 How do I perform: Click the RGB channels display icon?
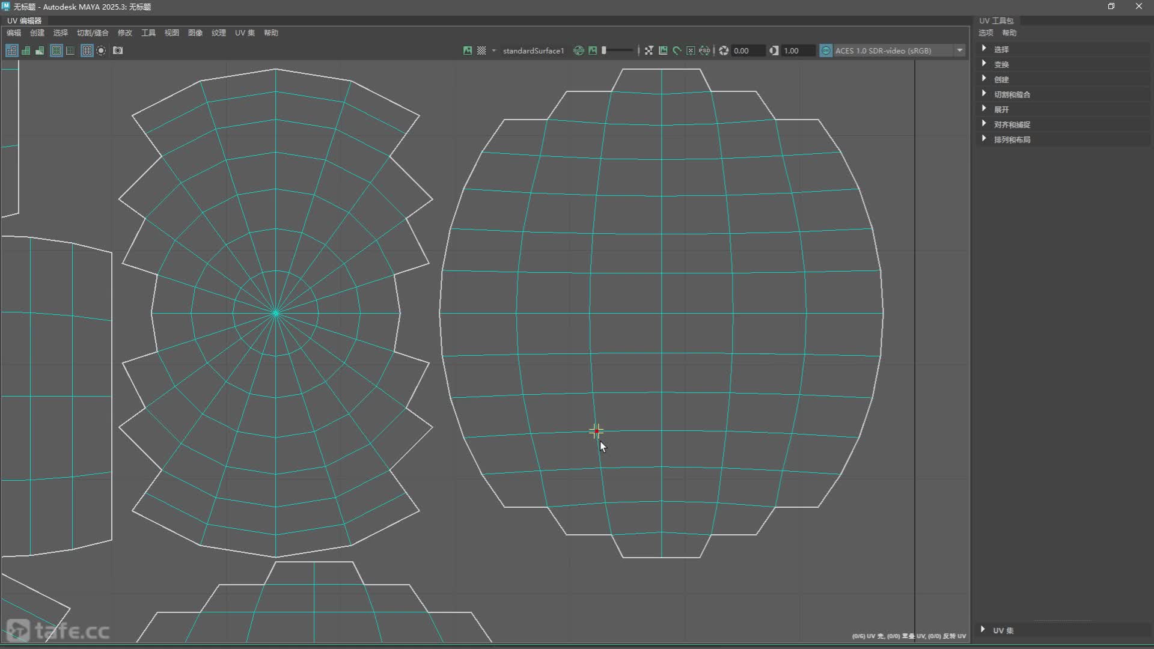click(579, 50)
